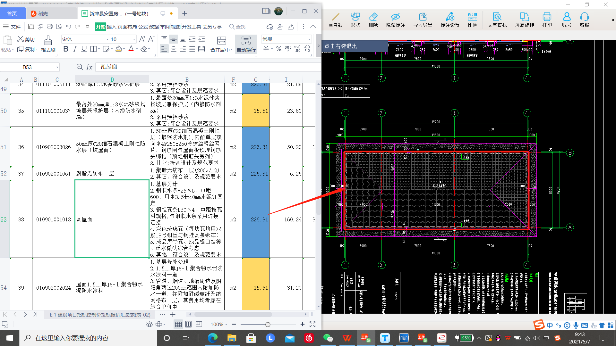
Task: Click the print icon in WPS quick toolbar
Action: click(x=50, y=27)
